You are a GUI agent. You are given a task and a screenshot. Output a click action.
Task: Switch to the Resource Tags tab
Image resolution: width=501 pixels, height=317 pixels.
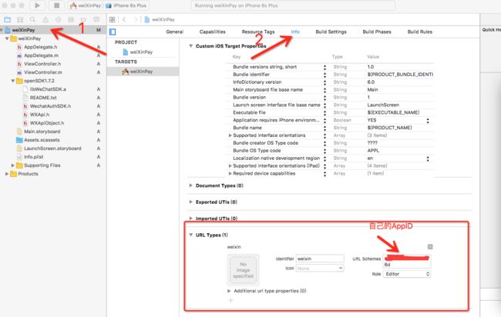pos(258,32)
